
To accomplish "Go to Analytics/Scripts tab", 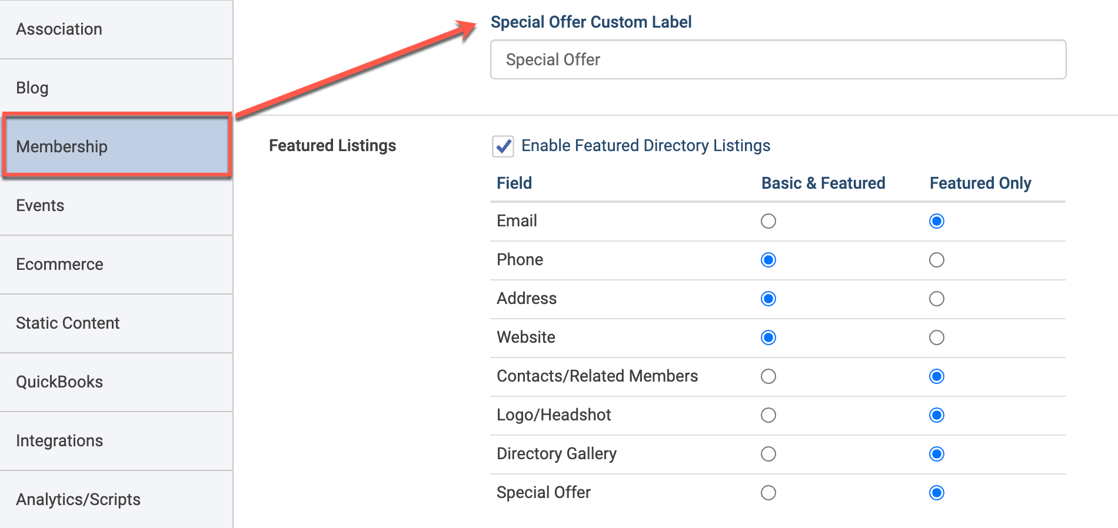I will pos(116,499).
